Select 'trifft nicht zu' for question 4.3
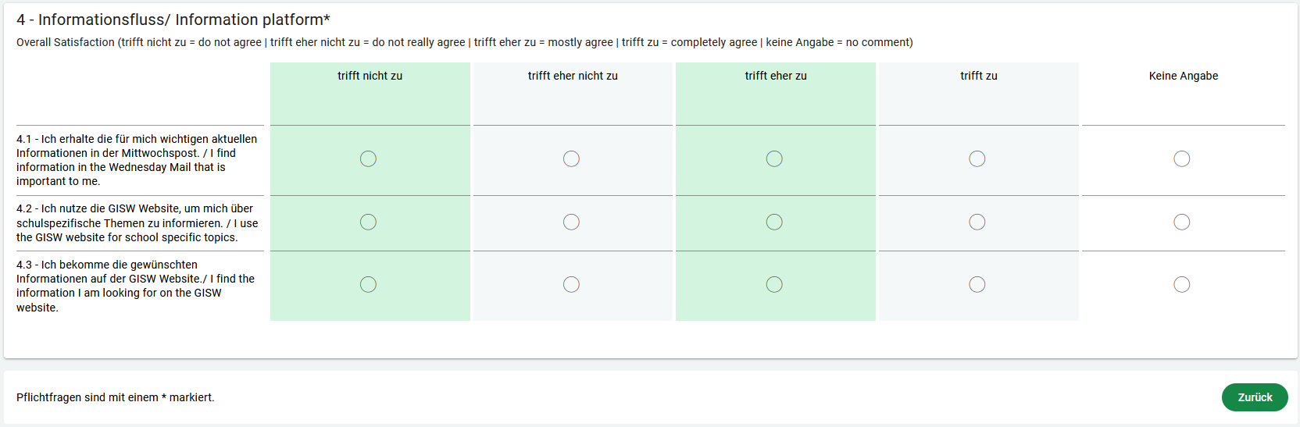The height and width of the screenshot is (427, 1300). [x=368, y=285]
